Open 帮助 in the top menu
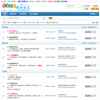The width and height of the screenshot is (100, 100). coord(9,1)
